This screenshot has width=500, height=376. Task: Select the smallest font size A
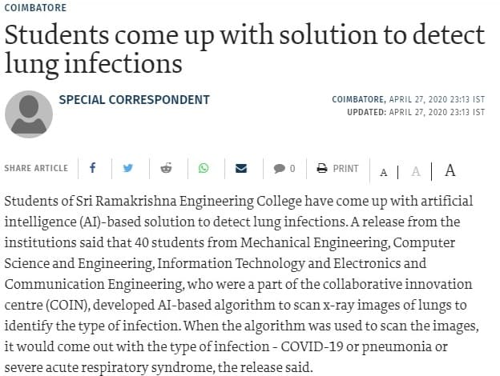coord(384,173)
